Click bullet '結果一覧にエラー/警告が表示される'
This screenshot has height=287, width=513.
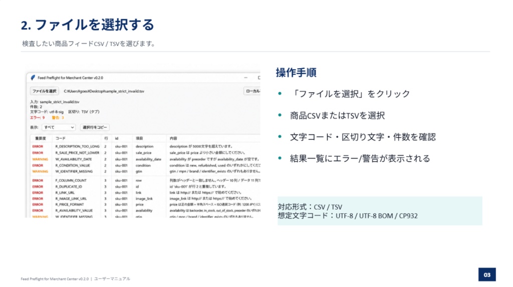click(x=360, y=158)
